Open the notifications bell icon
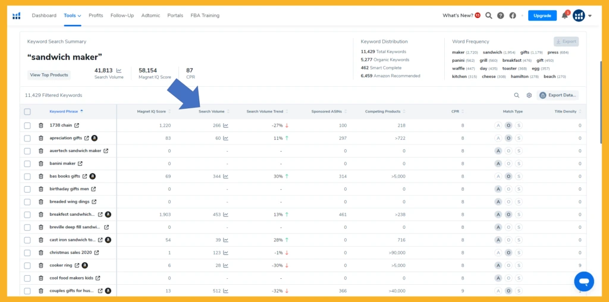Viewport: 609px width, 302px height. click(564, 15)
